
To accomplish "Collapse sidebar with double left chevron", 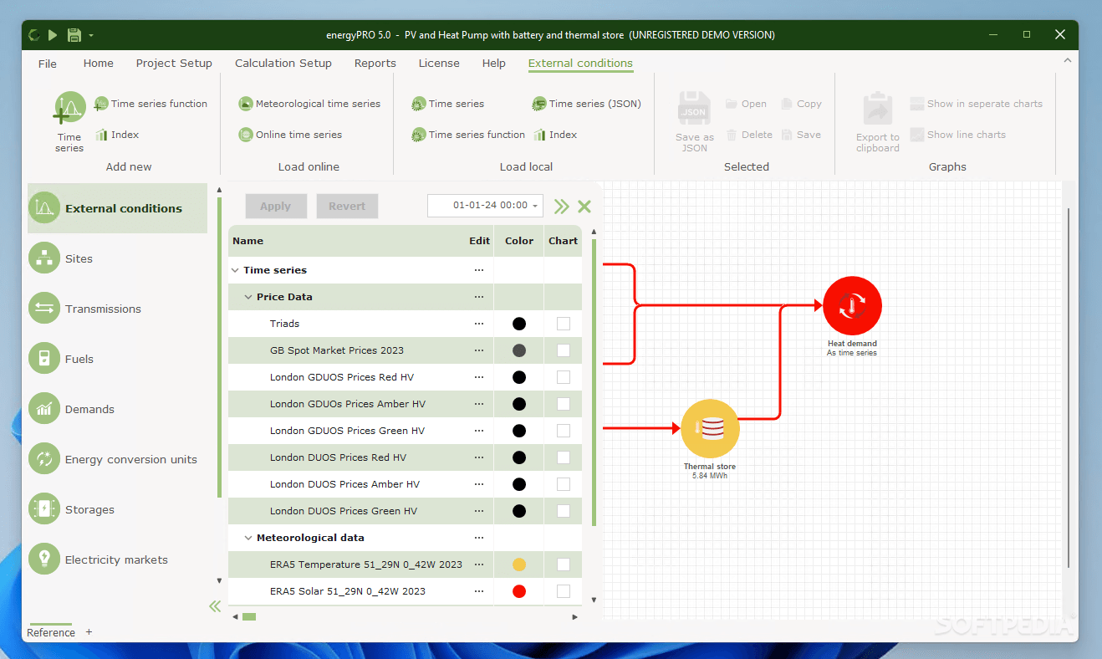I will click(215, 606).
